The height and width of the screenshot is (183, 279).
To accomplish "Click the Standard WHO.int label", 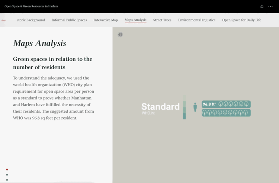I will tap(160, 109).
